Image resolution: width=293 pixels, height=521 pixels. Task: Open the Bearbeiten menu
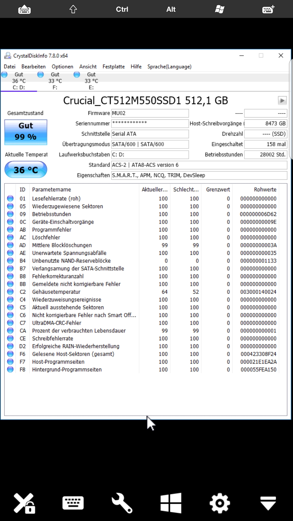(x=33, y=66)
